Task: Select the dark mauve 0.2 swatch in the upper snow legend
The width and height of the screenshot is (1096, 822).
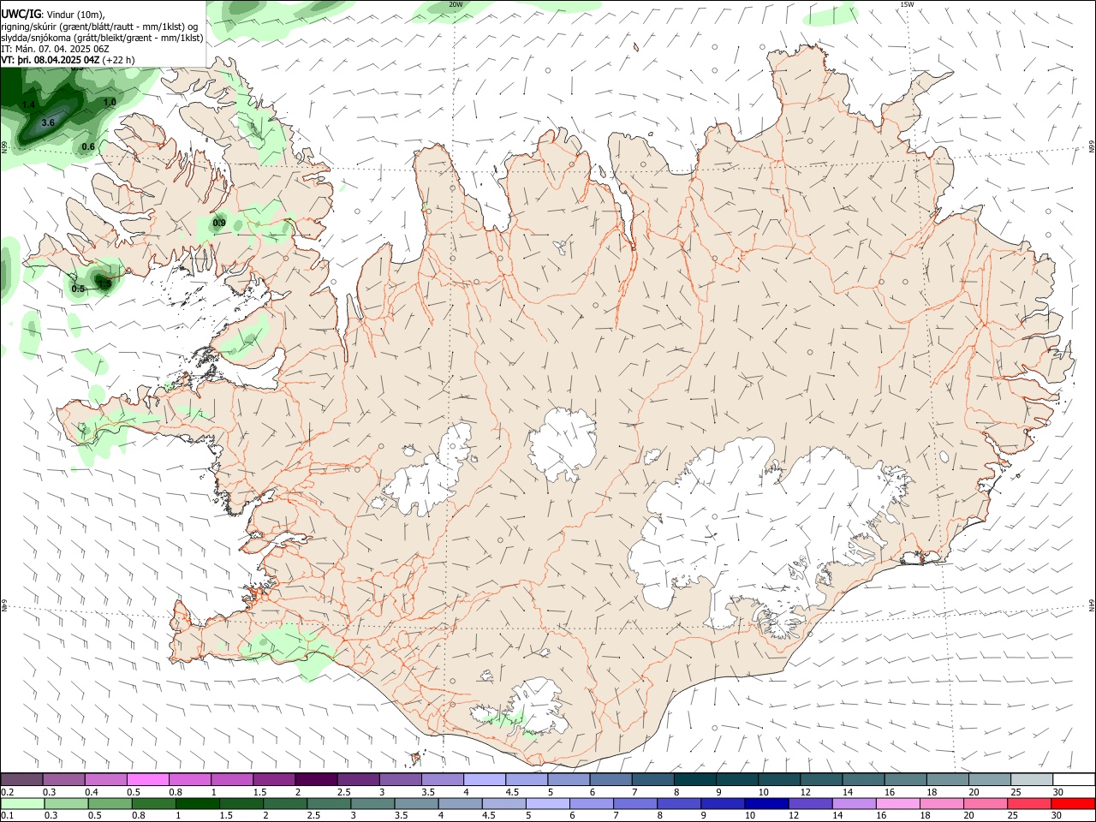Action: click(21, 780)
